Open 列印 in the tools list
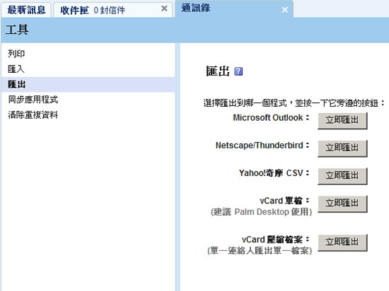389x291 pixels. coord(16,54)
